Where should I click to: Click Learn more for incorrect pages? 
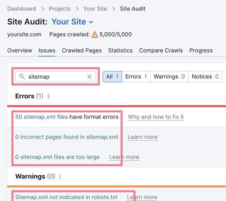pyautogui.click(x=143, y=137)
